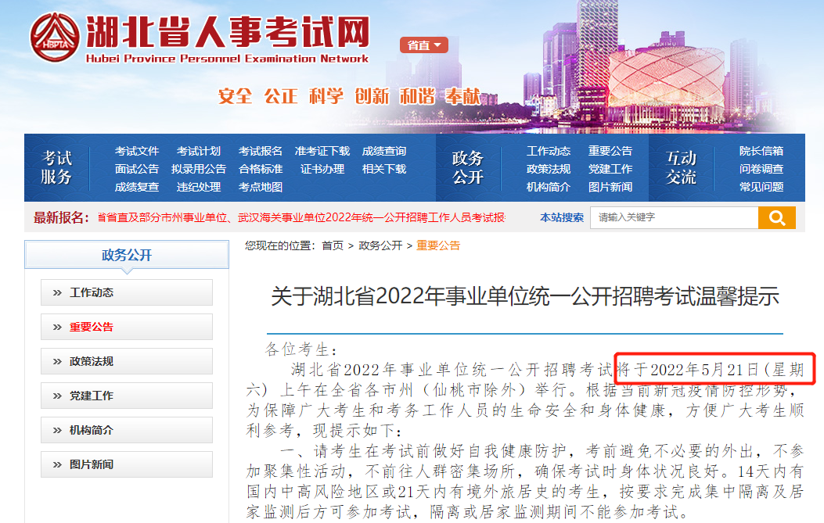Click the scrolling latest registration notice
824x523 pixels.
coord(301,217)
